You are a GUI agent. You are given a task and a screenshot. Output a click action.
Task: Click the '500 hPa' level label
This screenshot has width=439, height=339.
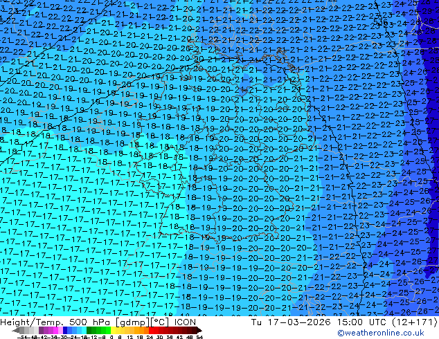pos(91,322)
